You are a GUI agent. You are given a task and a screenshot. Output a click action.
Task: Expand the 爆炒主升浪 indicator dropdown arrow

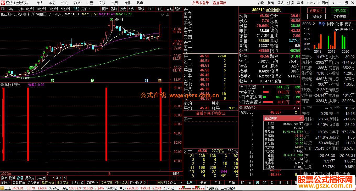tap(2, 85)
